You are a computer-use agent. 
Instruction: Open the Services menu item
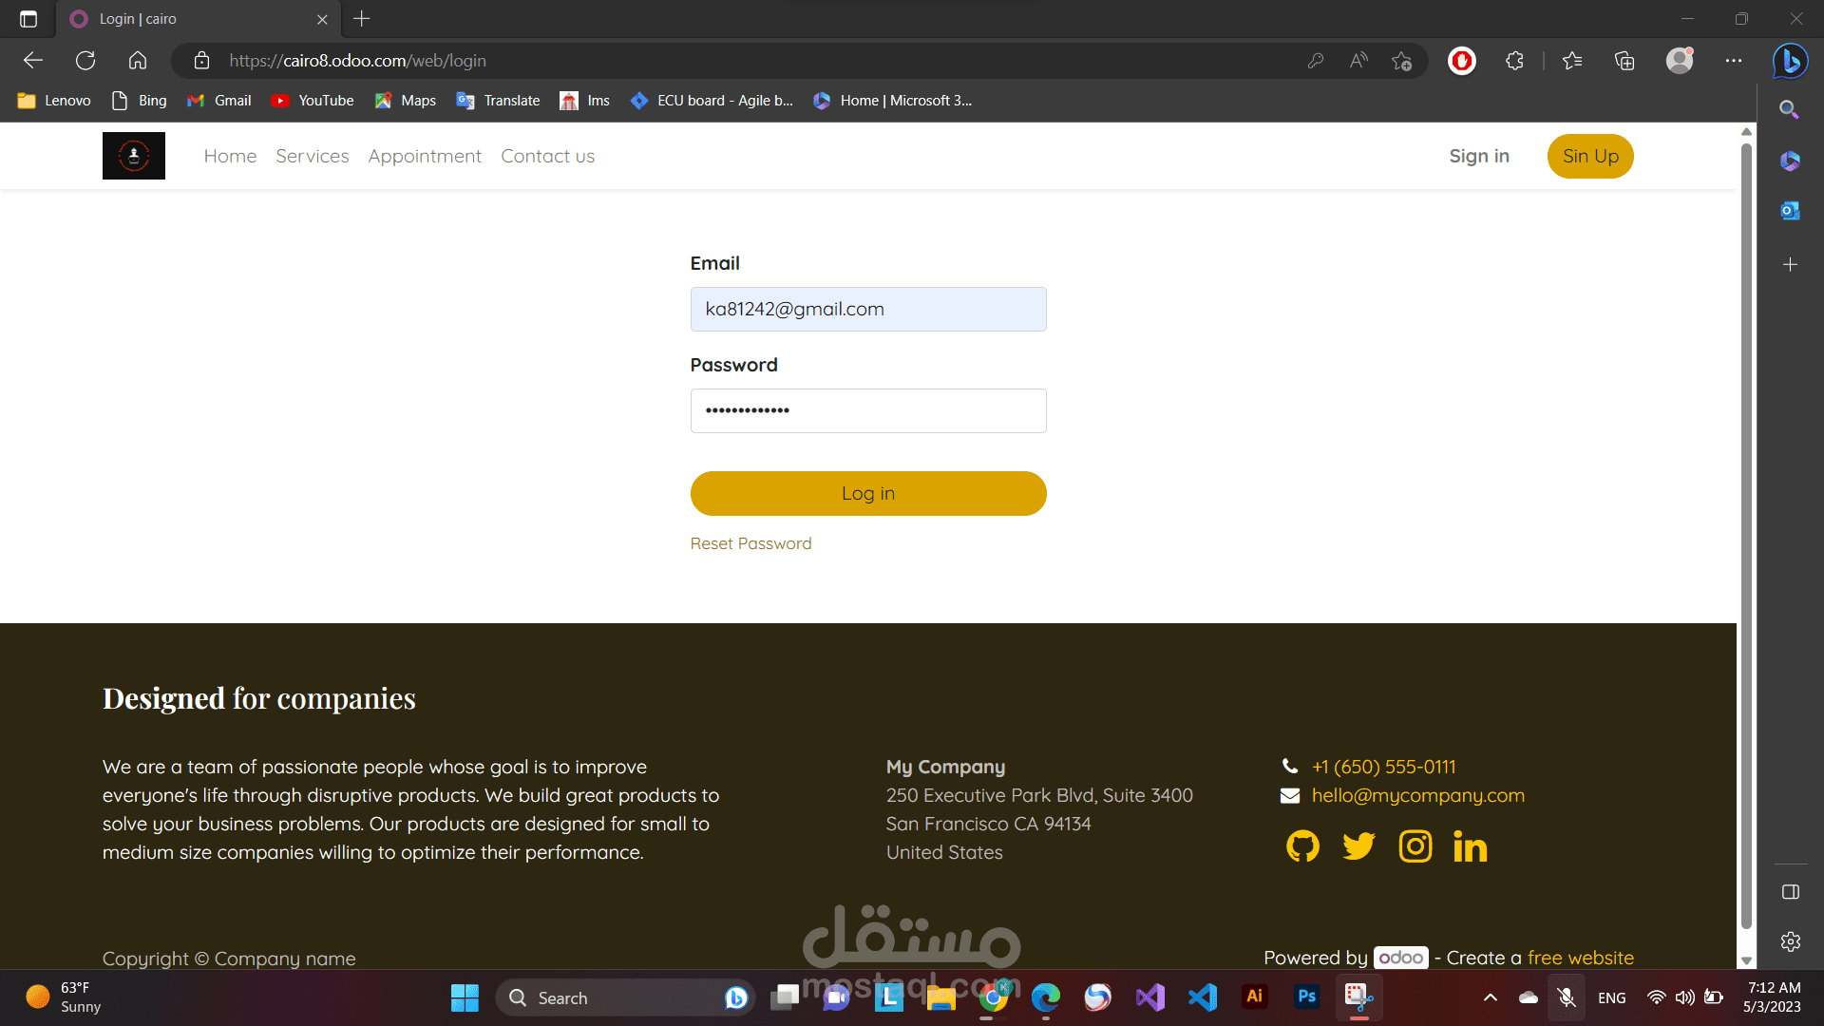pos(312,156)
